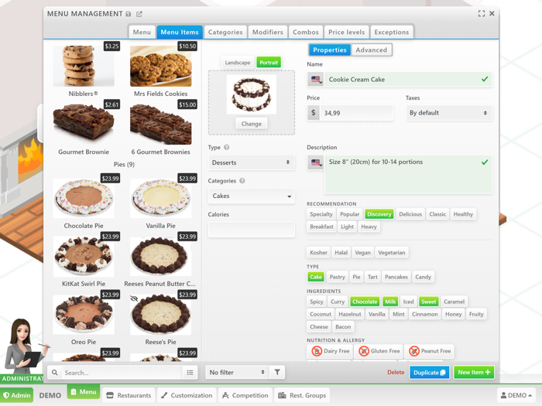Toggle the Sweet ingredient tag
This screenshot has height=406, width=542.
[428, 302]
